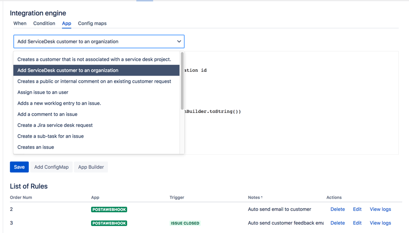Viewport: 409px width, 233px height.
Task: Sort rules by the Notes column
Action: pos(255,197)
